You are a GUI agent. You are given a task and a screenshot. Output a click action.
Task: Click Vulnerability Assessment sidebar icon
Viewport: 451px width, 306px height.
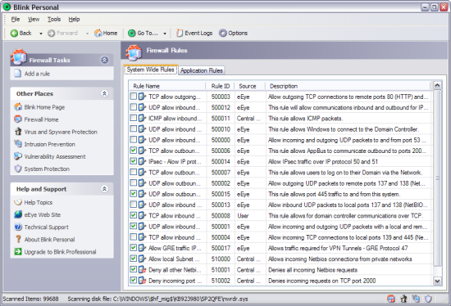[x=18, y=156]
